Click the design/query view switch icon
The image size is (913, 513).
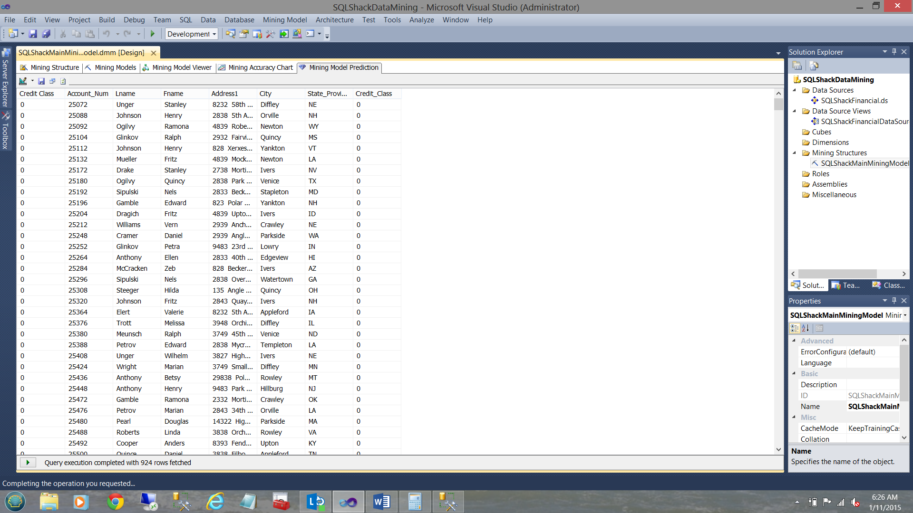point(23,81)
